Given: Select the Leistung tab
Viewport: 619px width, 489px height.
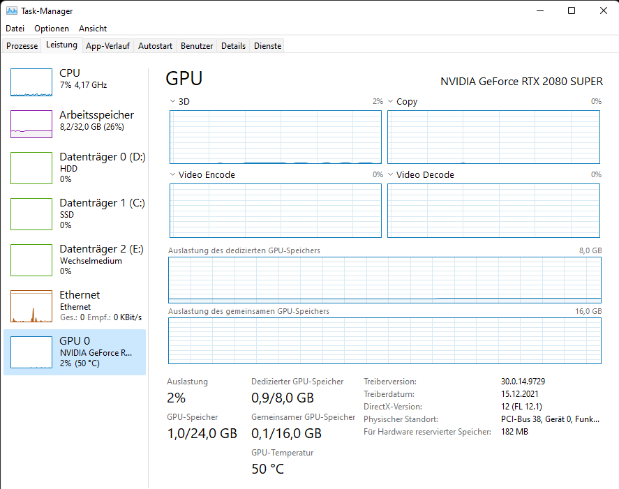Looking at the screenshot, I should point(61,45).
